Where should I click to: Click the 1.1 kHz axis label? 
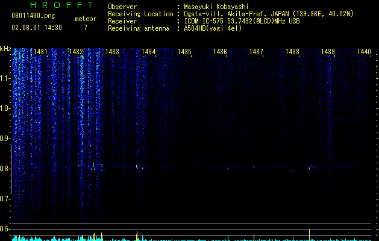point(5,78)
